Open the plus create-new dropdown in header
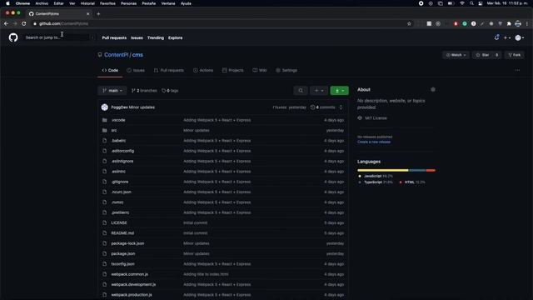The image size is (533, 300). point(507,37)
